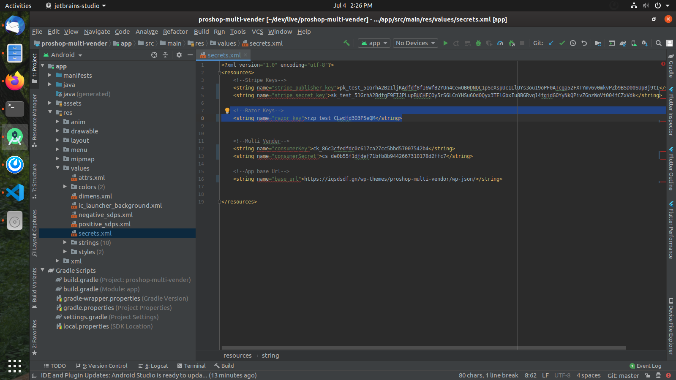Toggle the 2: Favorites tool window
The width and height of the screenshot is (676, 380).
tap(35, 338)
